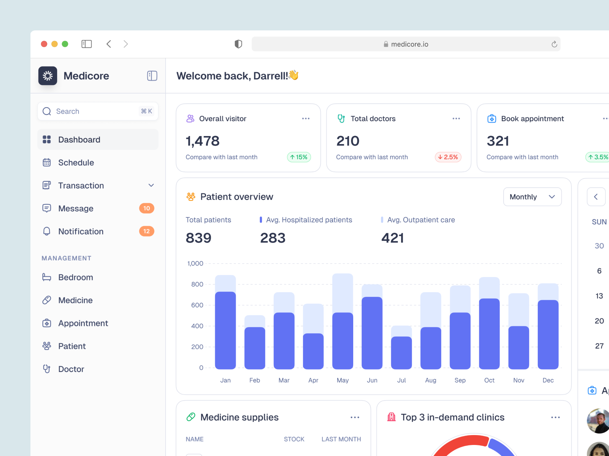Click the Message bubble icon

pyautogui.click(x=46, y=208)
